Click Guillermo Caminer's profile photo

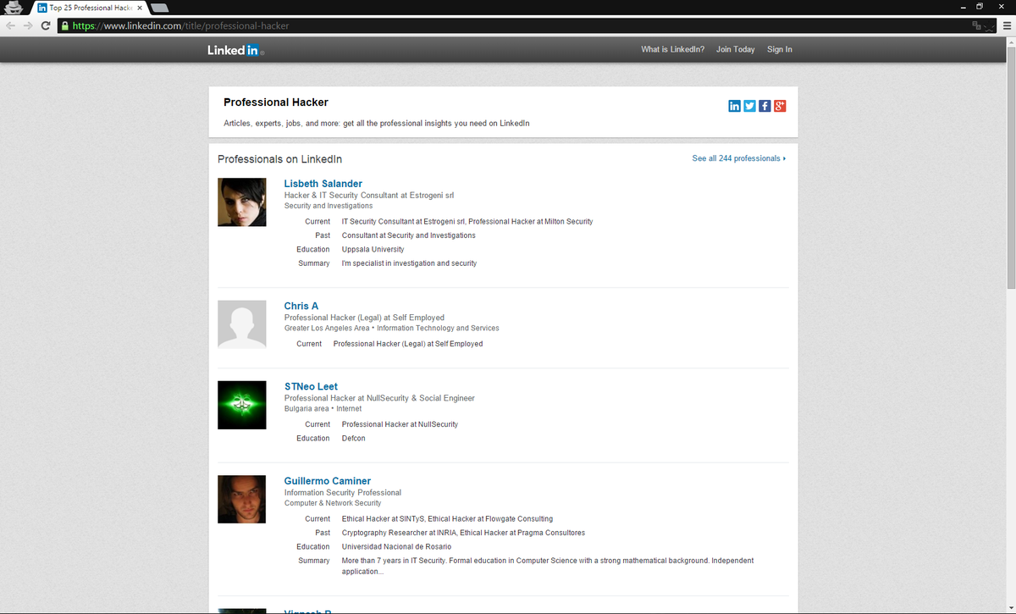[242, 500]
